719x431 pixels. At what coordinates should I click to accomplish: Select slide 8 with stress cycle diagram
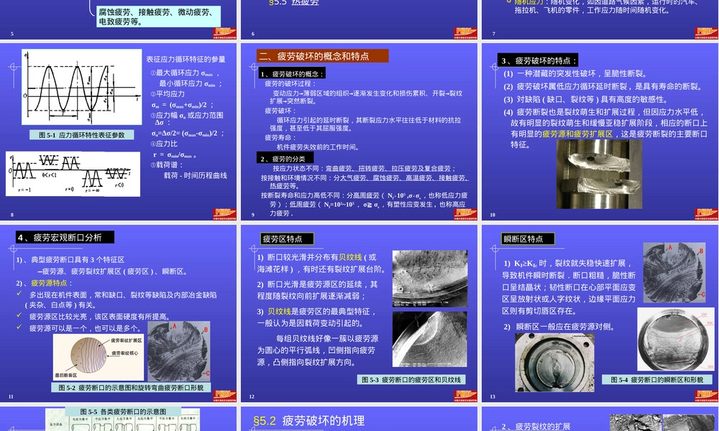pyautogui.click(x=119, y=131)
